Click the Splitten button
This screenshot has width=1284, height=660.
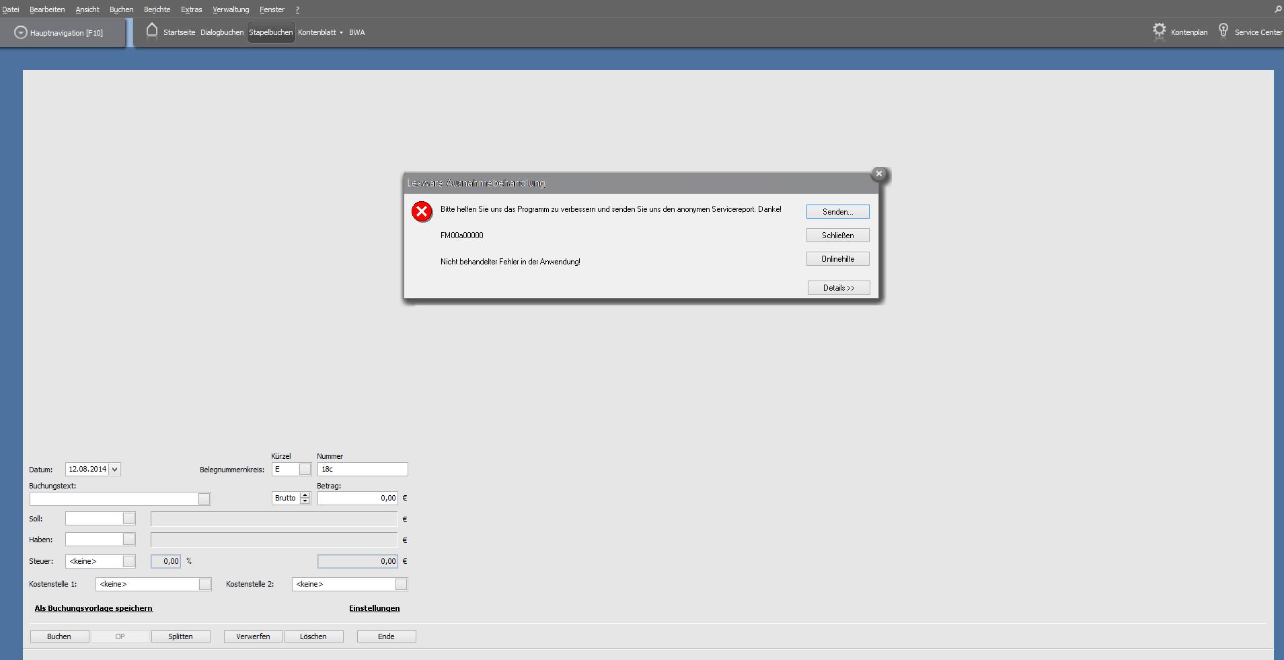click(180, 636)
